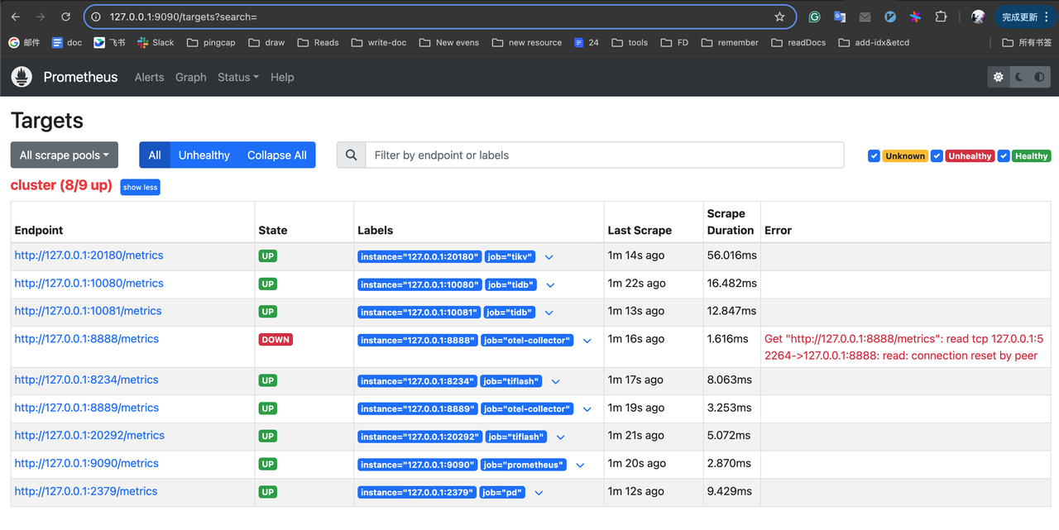Click the 56.016ms scrape duration value

731,255
